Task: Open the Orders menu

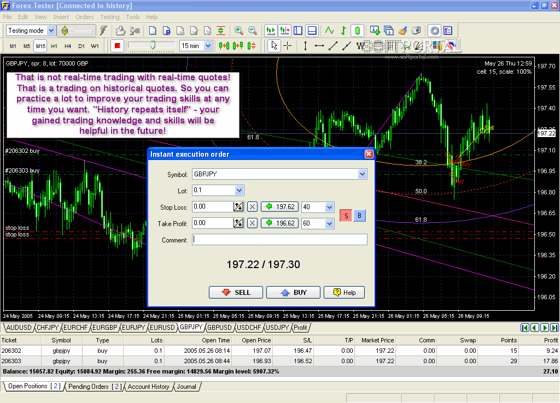Action: (85, 17)
